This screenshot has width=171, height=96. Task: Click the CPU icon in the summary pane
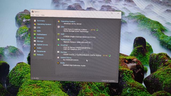(x=59, y=27)
